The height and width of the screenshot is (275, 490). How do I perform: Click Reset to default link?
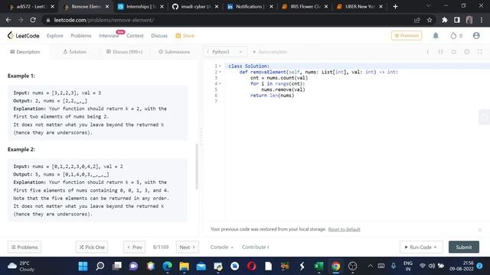344,229
